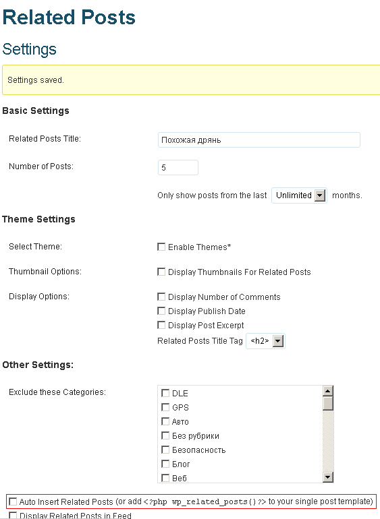Open the Unlimited months dropdown
Screen dimensions: 380x519
click(x=299, y=195)
